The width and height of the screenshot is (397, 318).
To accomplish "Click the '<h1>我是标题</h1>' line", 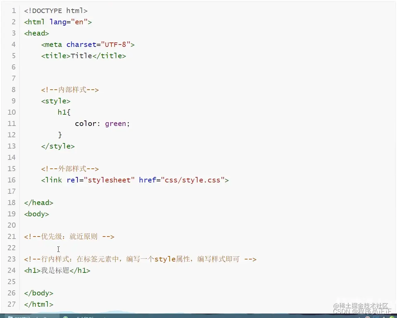I will (57, 270).
